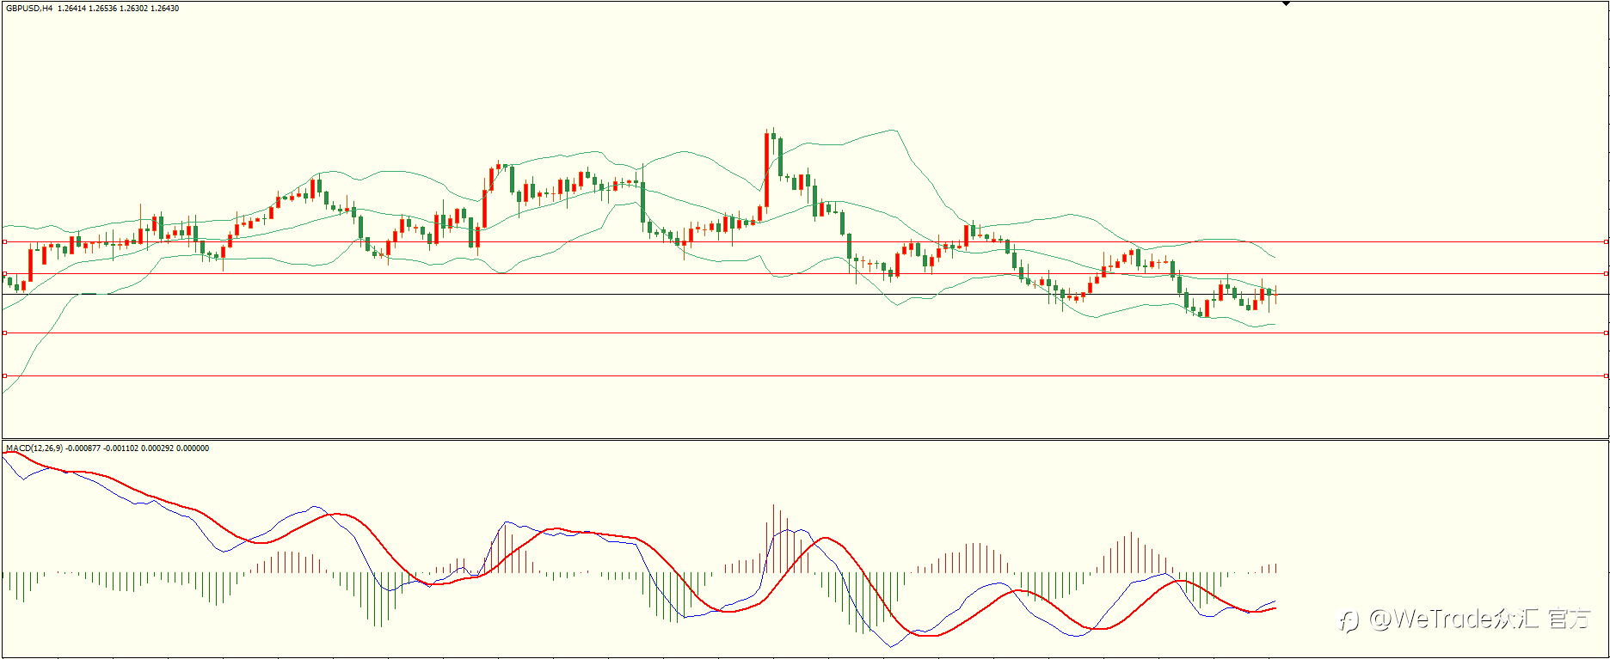Click the black current price level line
The height and width of the screenshot is (659, 1610).
tap(805, 295)
